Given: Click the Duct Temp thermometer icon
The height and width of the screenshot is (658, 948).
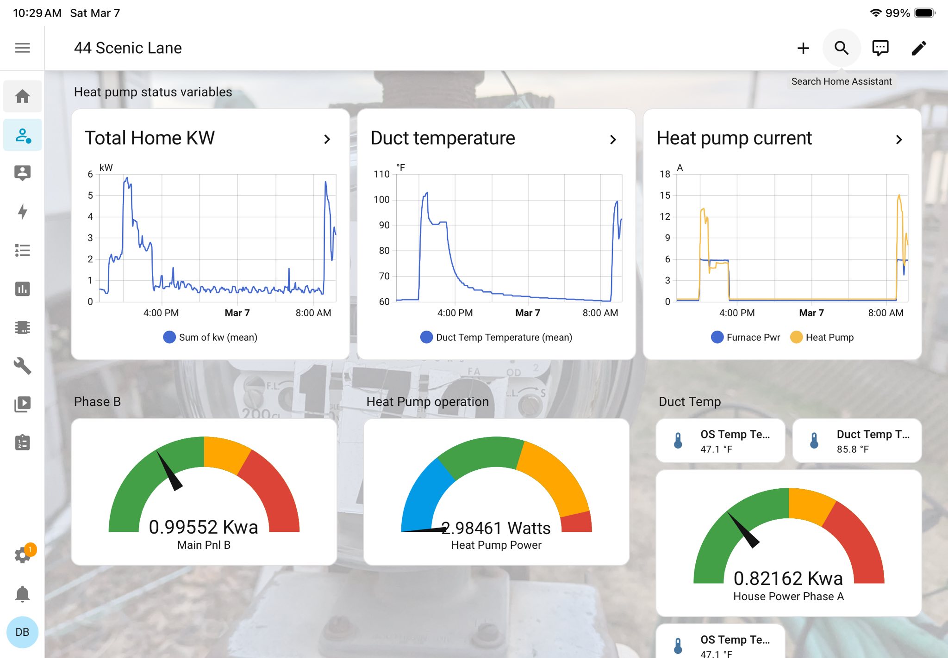Looking at the screenshot, I should coord(814,441).
